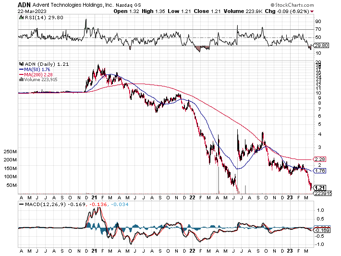The height and width of the screenshot is (256, 341).
Task: Click the 22-Mar-2023 date label
Action: pos(32,12)
